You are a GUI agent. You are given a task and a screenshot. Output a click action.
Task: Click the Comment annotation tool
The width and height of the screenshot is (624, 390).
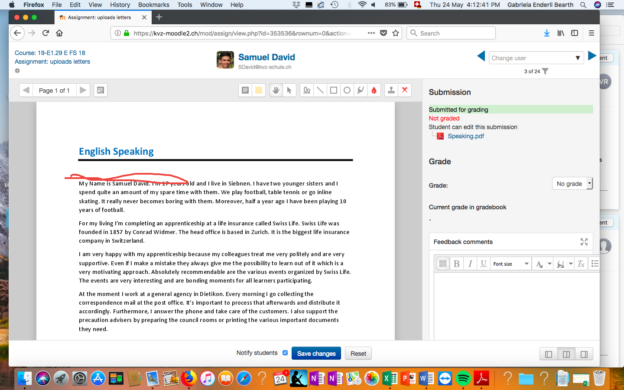245,90
